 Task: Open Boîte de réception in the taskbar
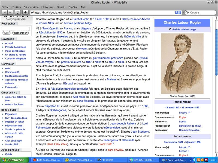coord(47,160)
